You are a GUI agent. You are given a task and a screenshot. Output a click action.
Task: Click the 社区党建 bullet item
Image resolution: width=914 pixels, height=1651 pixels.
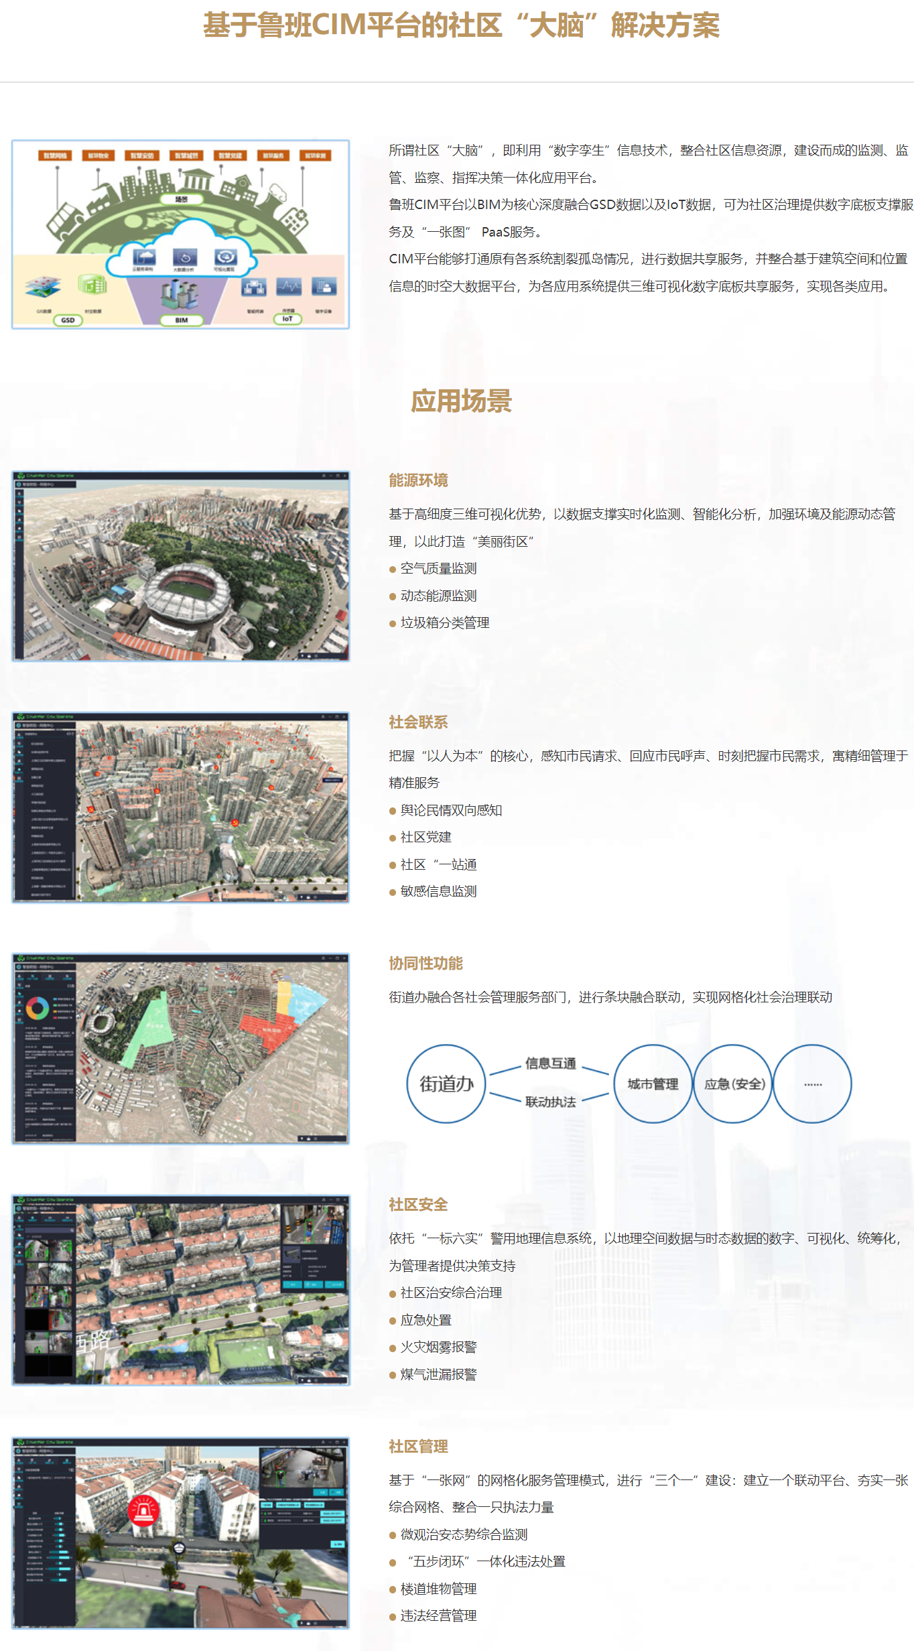pyautogui.click(x=420, y=837)
